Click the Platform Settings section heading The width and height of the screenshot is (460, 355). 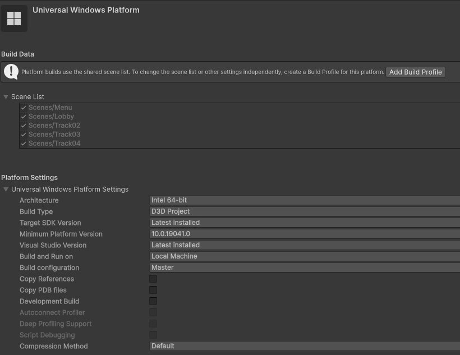pos(29,177)
